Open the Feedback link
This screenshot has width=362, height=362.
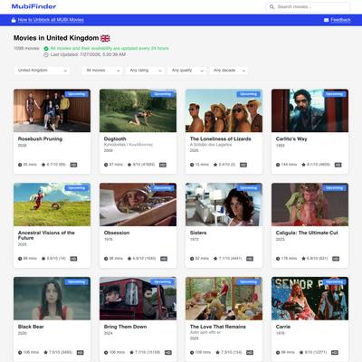(340, 20)
